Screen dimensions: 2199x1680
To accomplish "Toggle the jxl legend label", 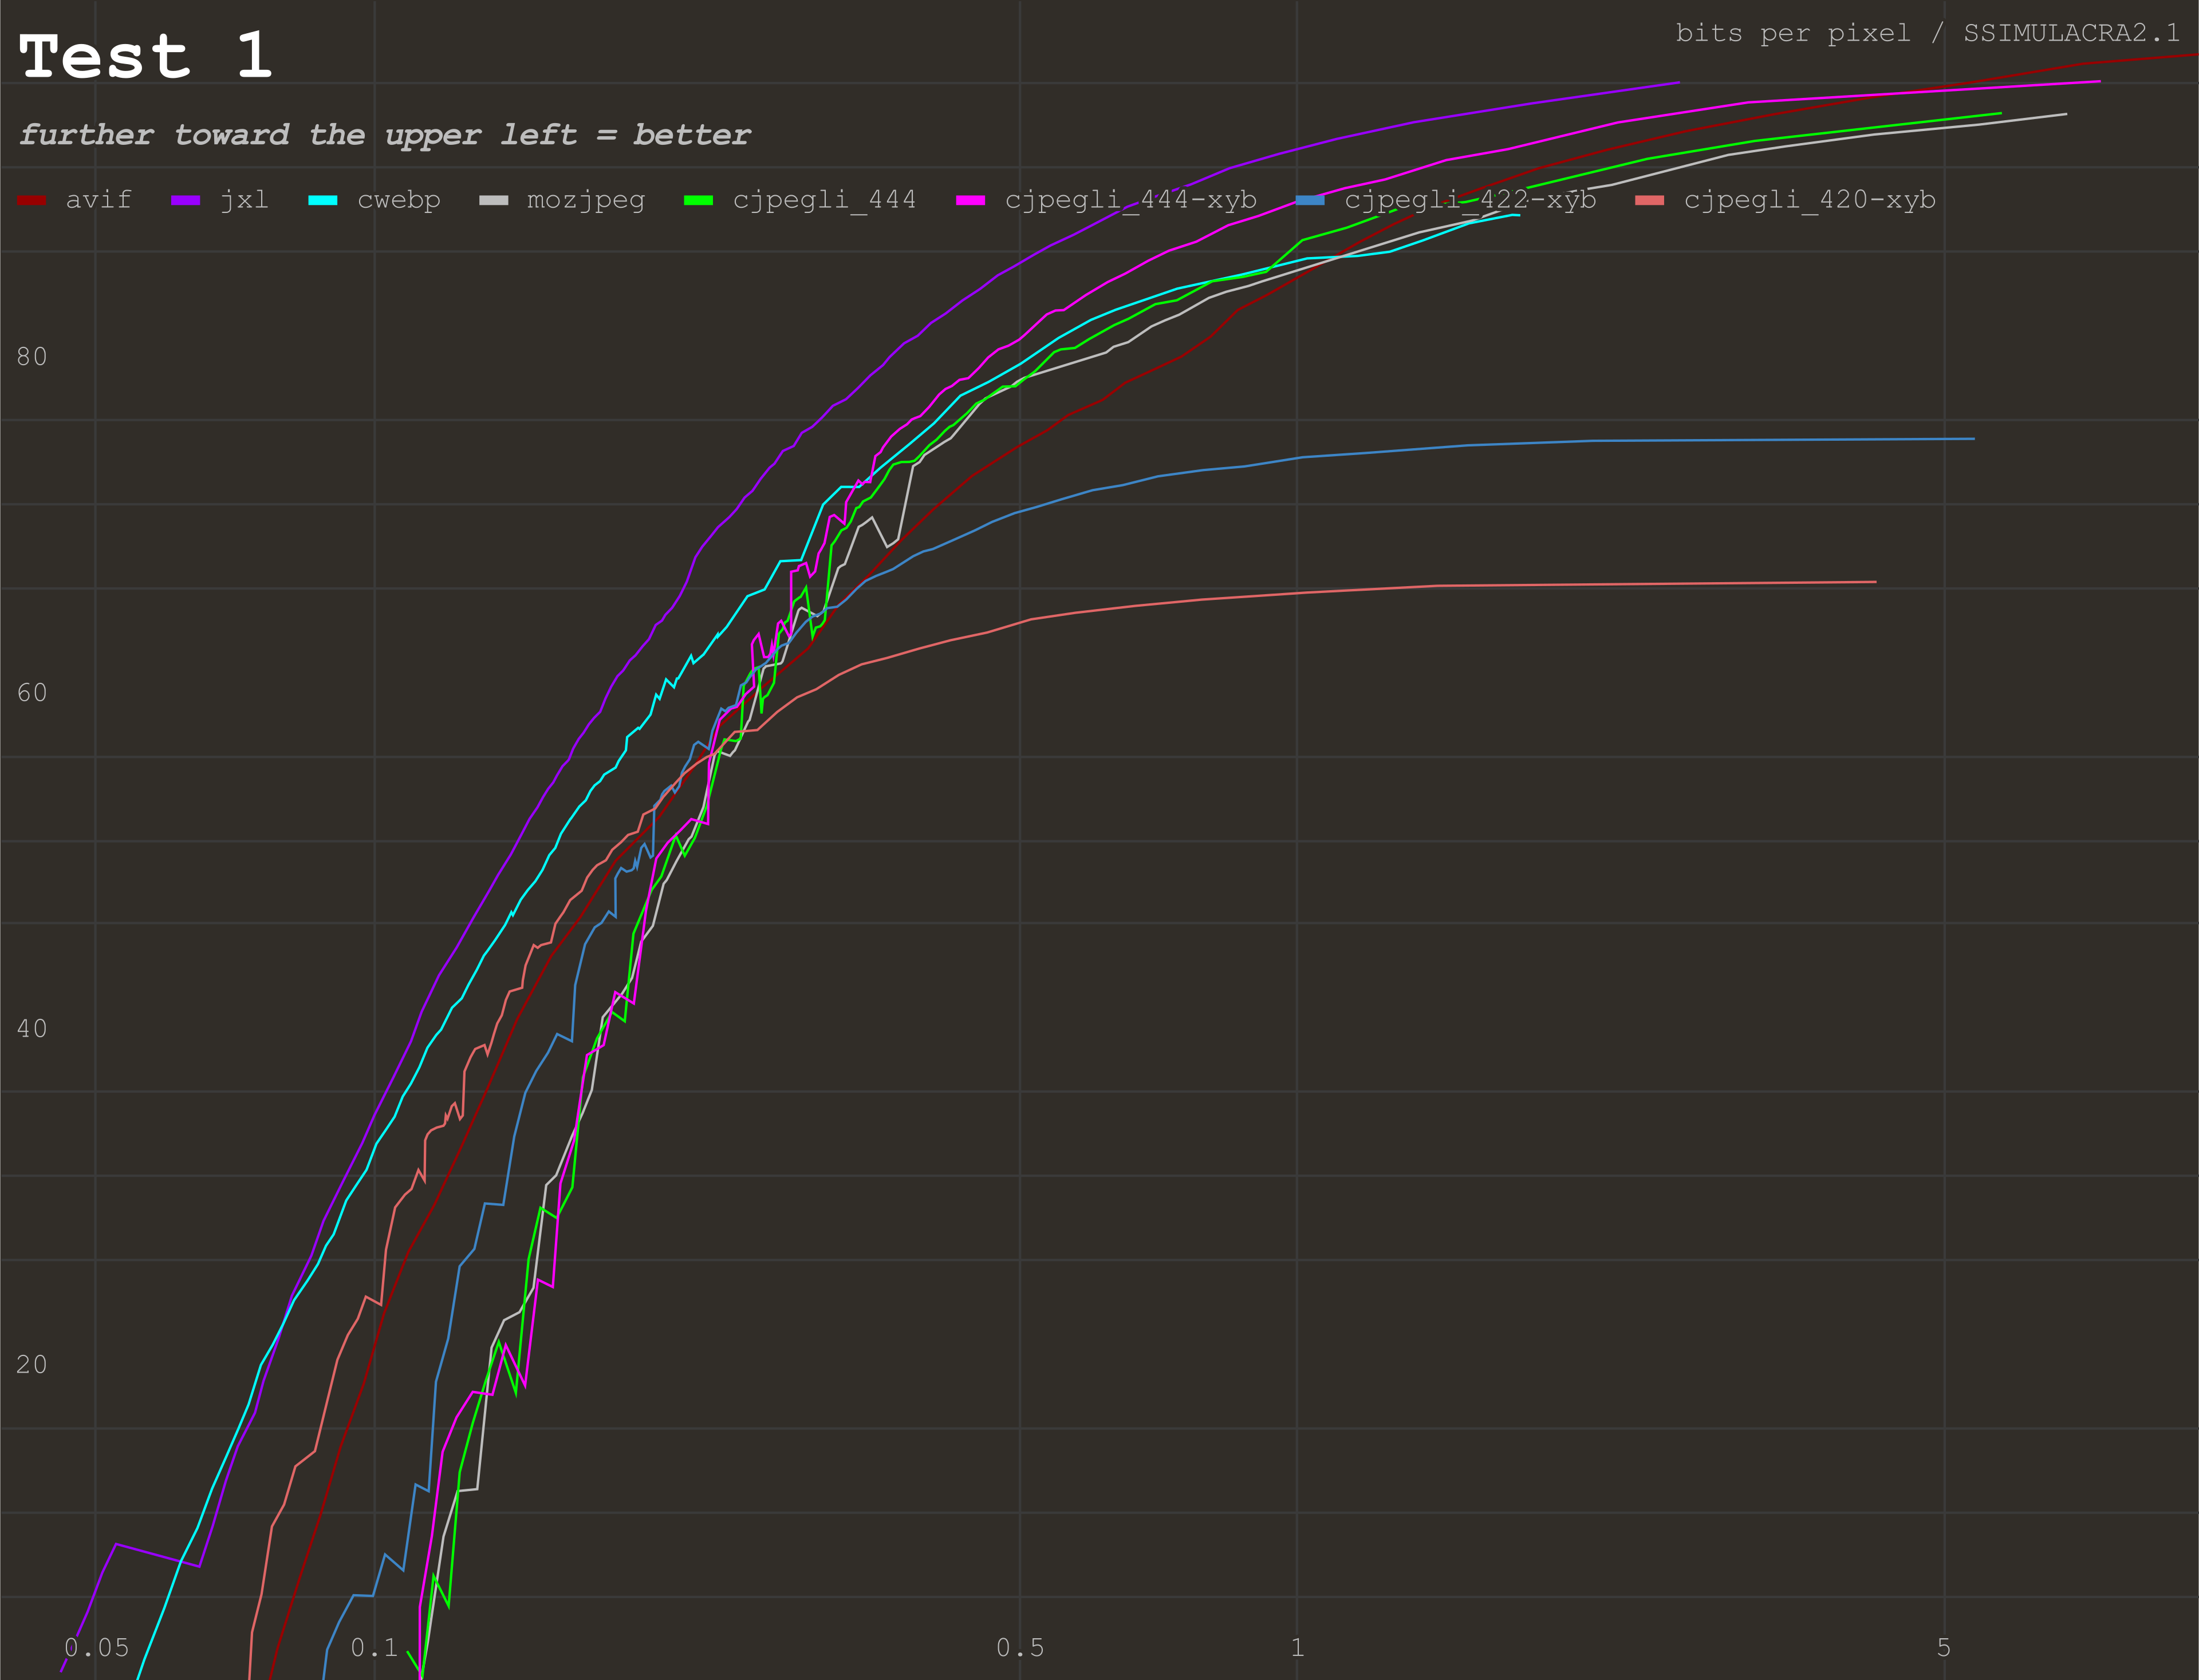I will pyautogui.click(x=244, y=200).
